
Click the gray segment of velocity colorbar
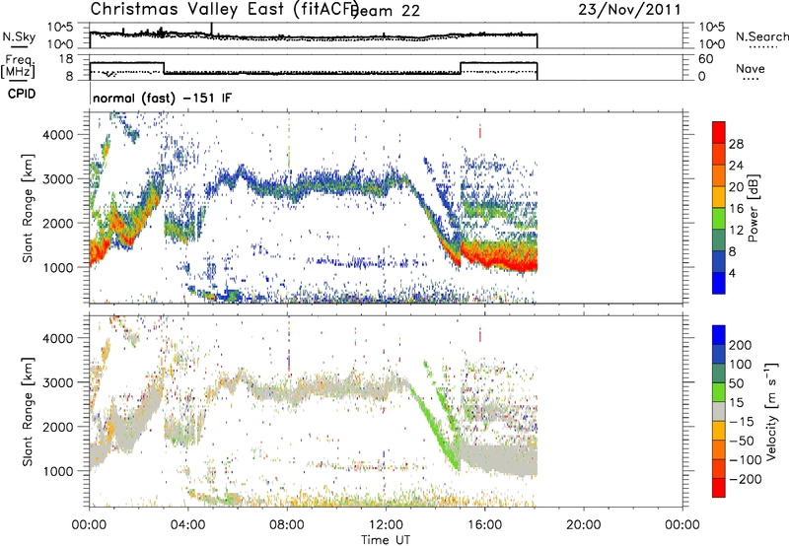pos(719,411)
